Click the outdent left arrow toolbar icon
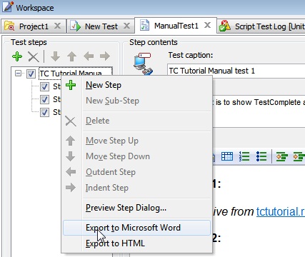 click(x=89, y=56)
